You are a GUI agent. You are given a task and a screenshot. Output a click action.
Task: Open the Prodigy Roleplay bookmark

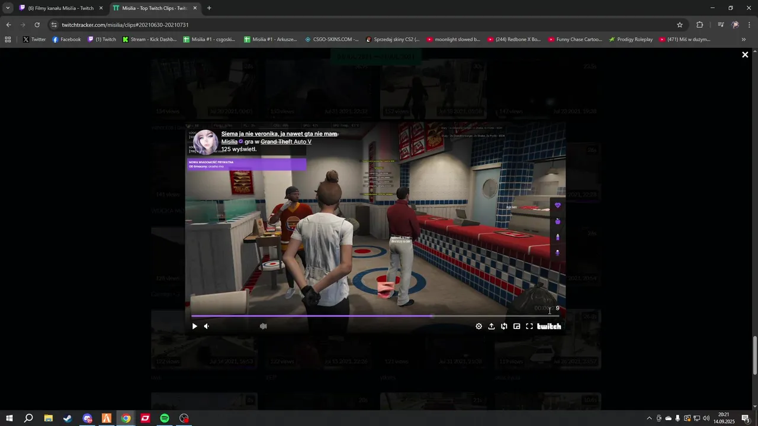(x=631, y=40)
